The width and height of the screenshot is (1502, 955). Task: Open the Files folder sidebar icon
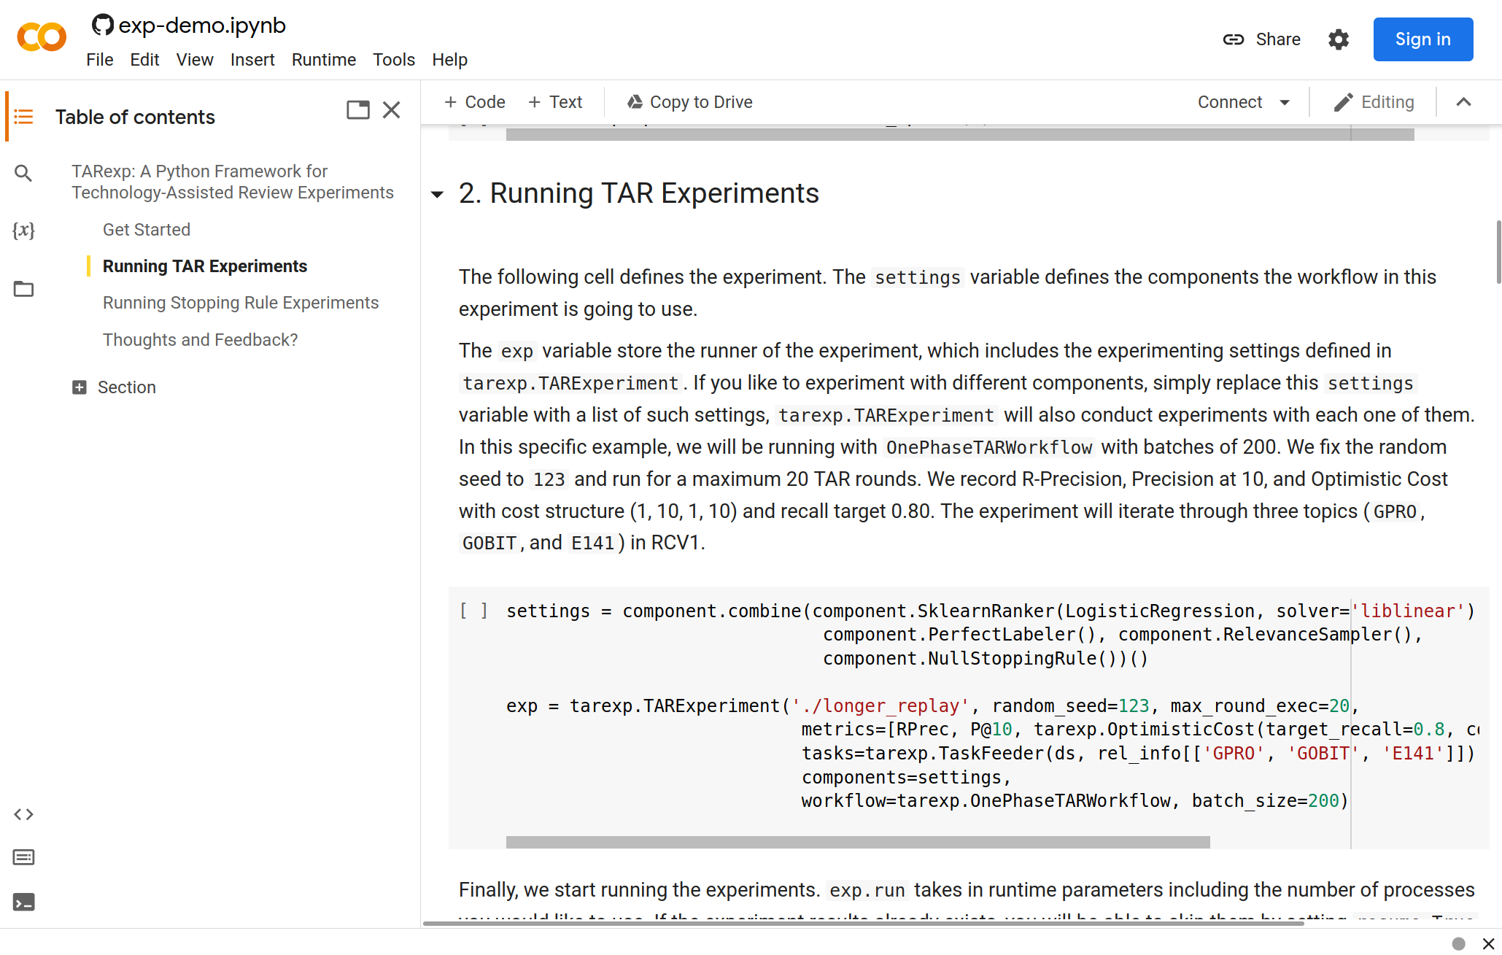(23, 289)
